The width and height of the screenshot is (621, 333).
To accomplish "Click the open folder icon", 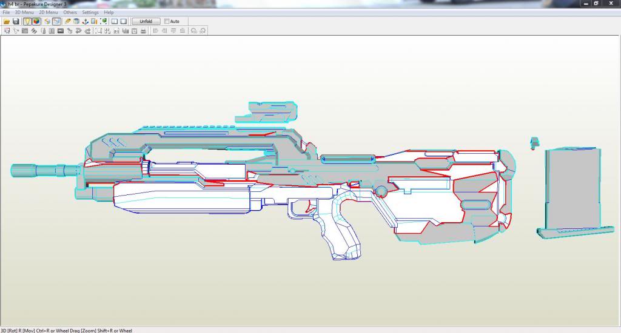I will point(7,21).
